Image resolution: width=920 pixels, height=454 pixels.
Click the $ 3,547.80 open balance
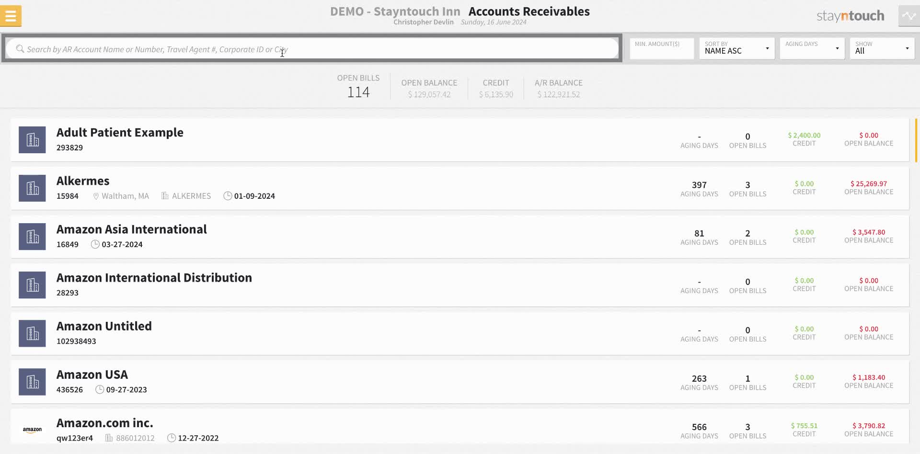pyautogui.click(x=869, y=232)
